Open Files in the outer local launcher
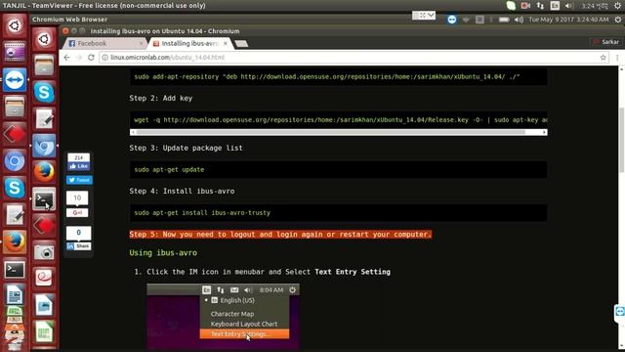The width and height of the screenshot is (625, 352). pyautogui.click(x=15, y=107)
